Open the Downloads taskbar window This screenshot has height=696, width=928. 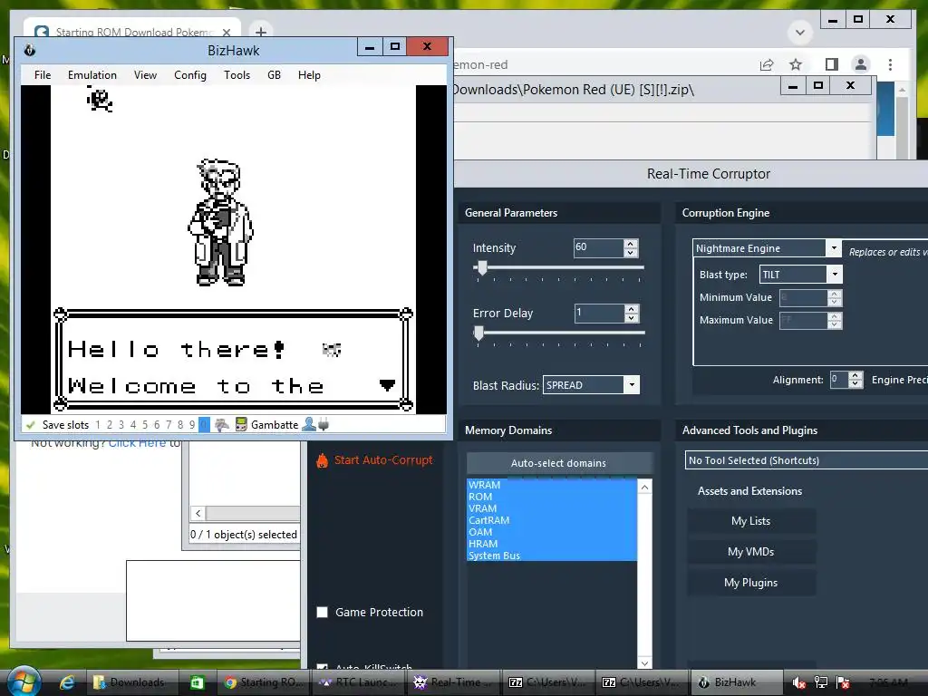[x=131, y=682]
